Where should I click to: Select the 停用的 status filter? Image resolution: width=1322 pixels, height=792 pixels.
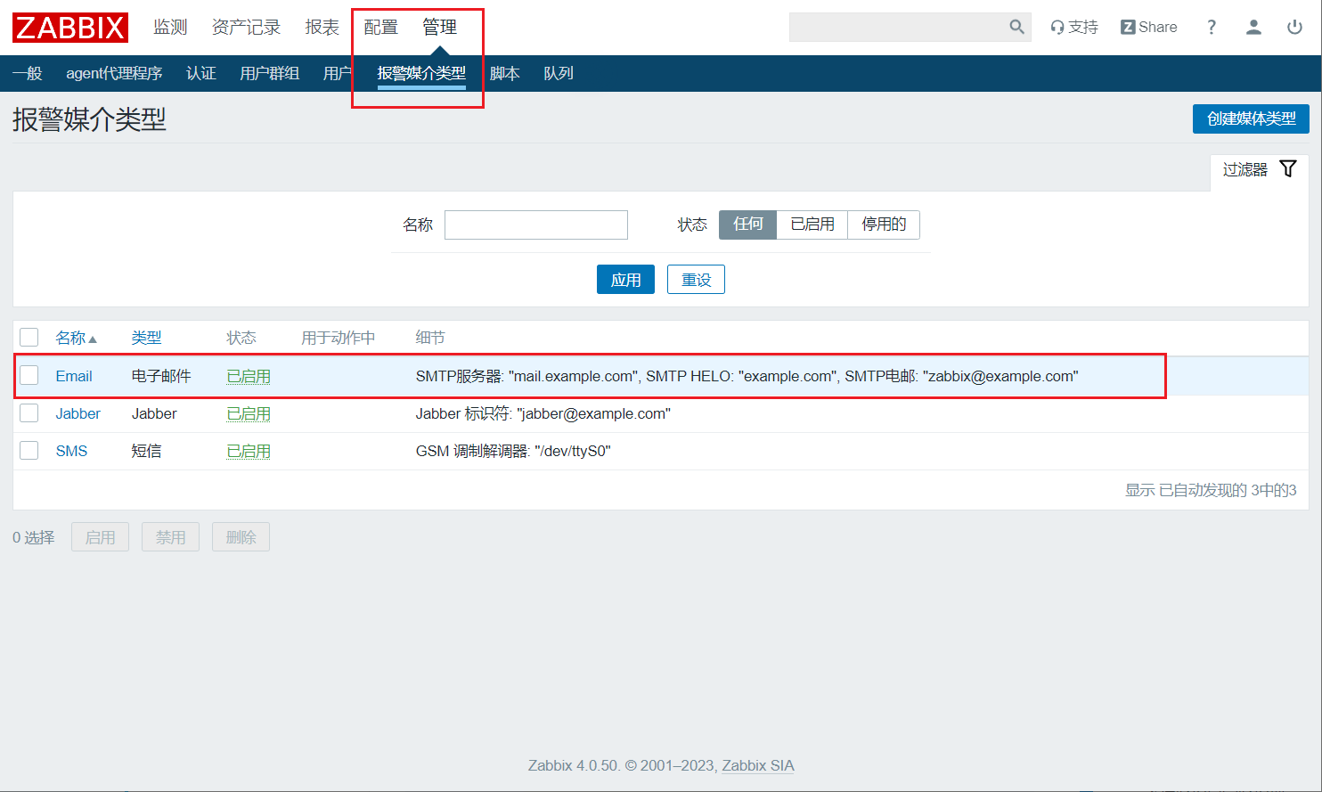pos(883,225)
